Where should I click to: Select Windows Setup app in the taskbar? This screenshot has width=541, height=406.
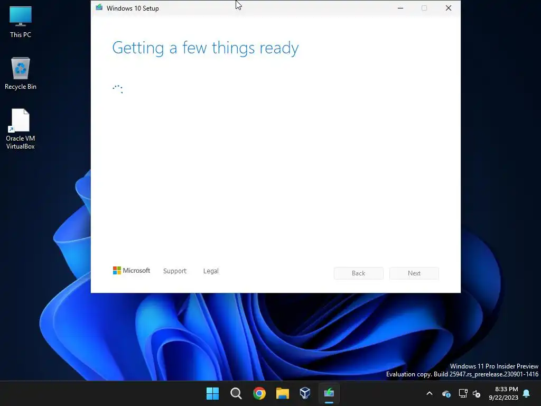coord(329,393)
